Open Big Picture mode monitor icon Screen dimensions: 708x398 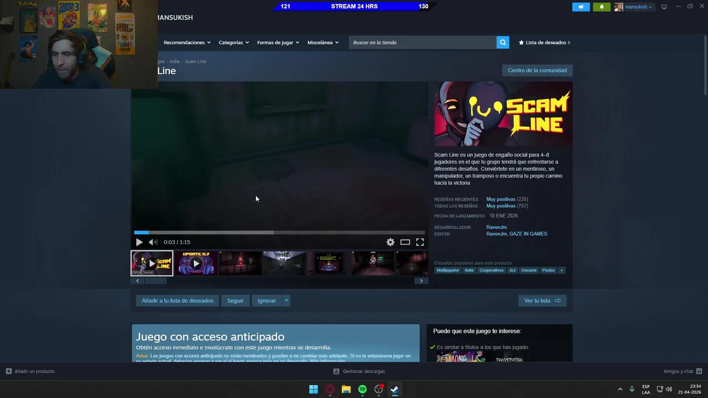point(664,7)
